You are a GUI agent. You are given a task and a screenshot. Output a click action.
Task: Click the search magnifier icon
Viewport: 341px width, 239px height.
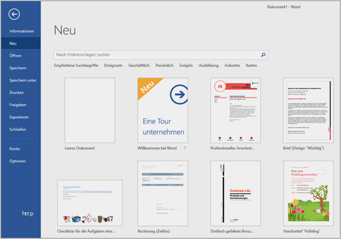(263, 55)
